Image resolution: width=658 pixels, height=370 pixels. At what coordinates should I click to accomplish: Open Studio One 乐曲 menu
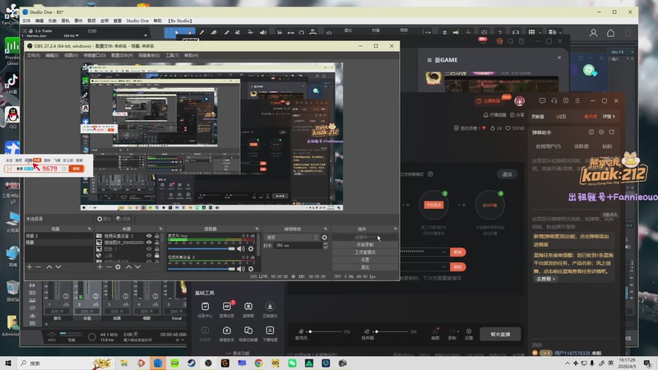tap(52, 21)
